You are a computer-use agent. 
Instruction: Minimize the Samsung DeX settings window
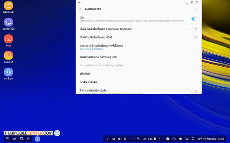[x=187, y=3]
